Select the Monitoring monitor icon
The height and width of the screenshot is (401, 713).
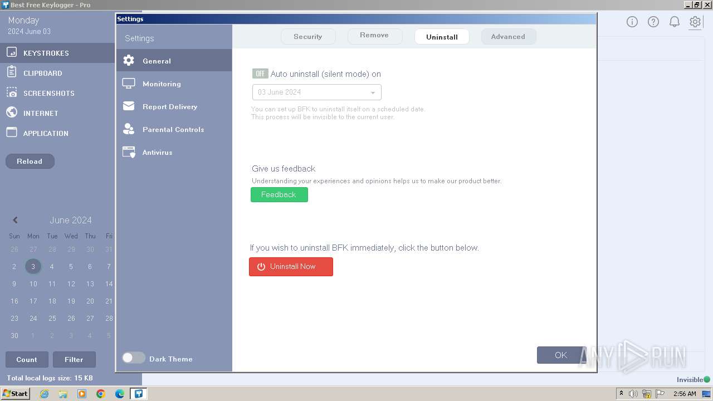pyautogui.click(x=129, y=84)
